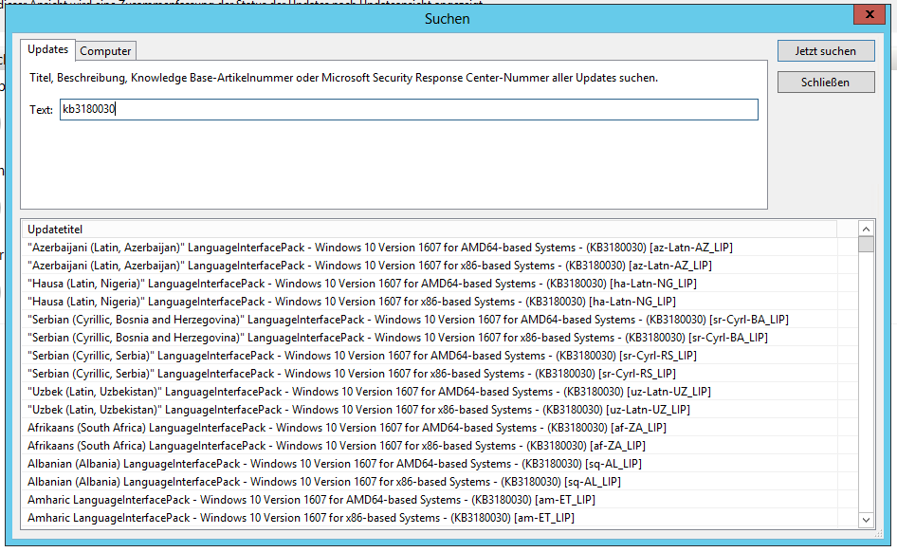Select Azerbaijani AMD64 LanguageInterfacePack row
The height and width of the screenshot is (552, 897).
tap(379, 248)
